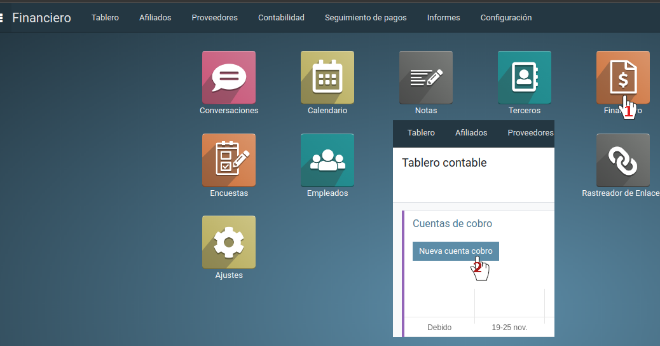
Task: Open the Ajustes gear icon
Action: [229, 242]
